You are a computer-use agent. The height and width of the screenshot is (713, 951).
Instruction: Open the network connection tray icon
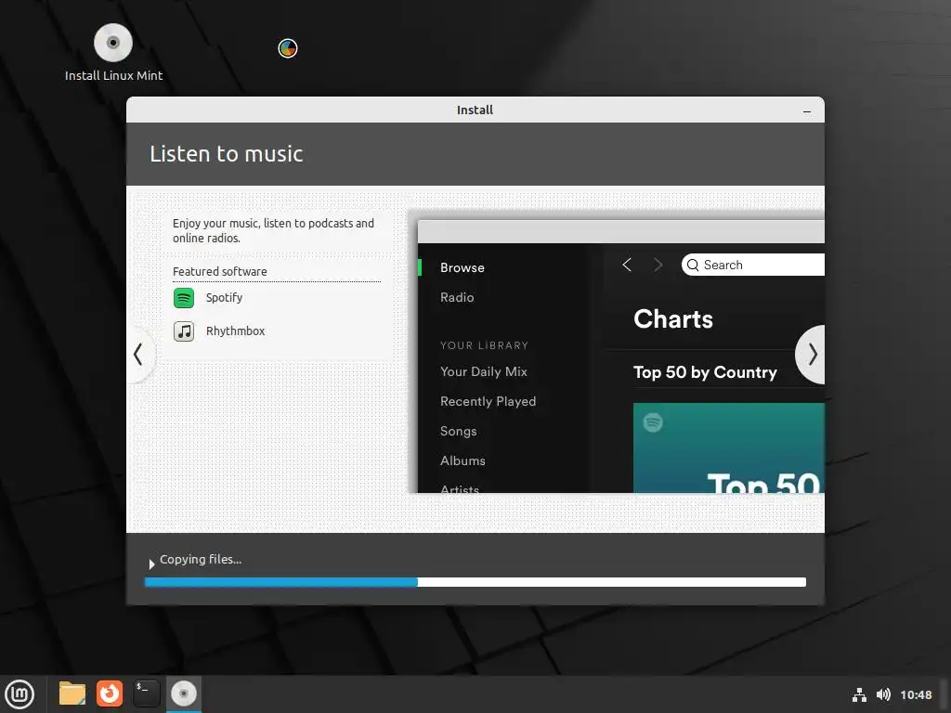[x=859, y=694]
